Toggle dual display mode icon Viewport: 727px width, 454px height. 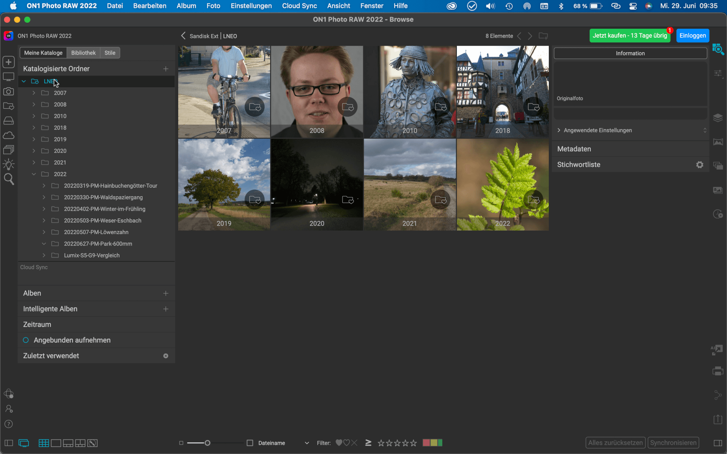[x=24, y=443]
